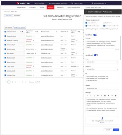This screenshot has width=122, height=135.
Task: Insert a list in the email message editor
Action: pos(98,96)
